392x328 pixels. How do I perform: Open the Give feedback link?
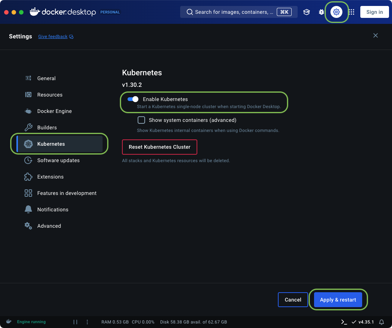[53, 36]
